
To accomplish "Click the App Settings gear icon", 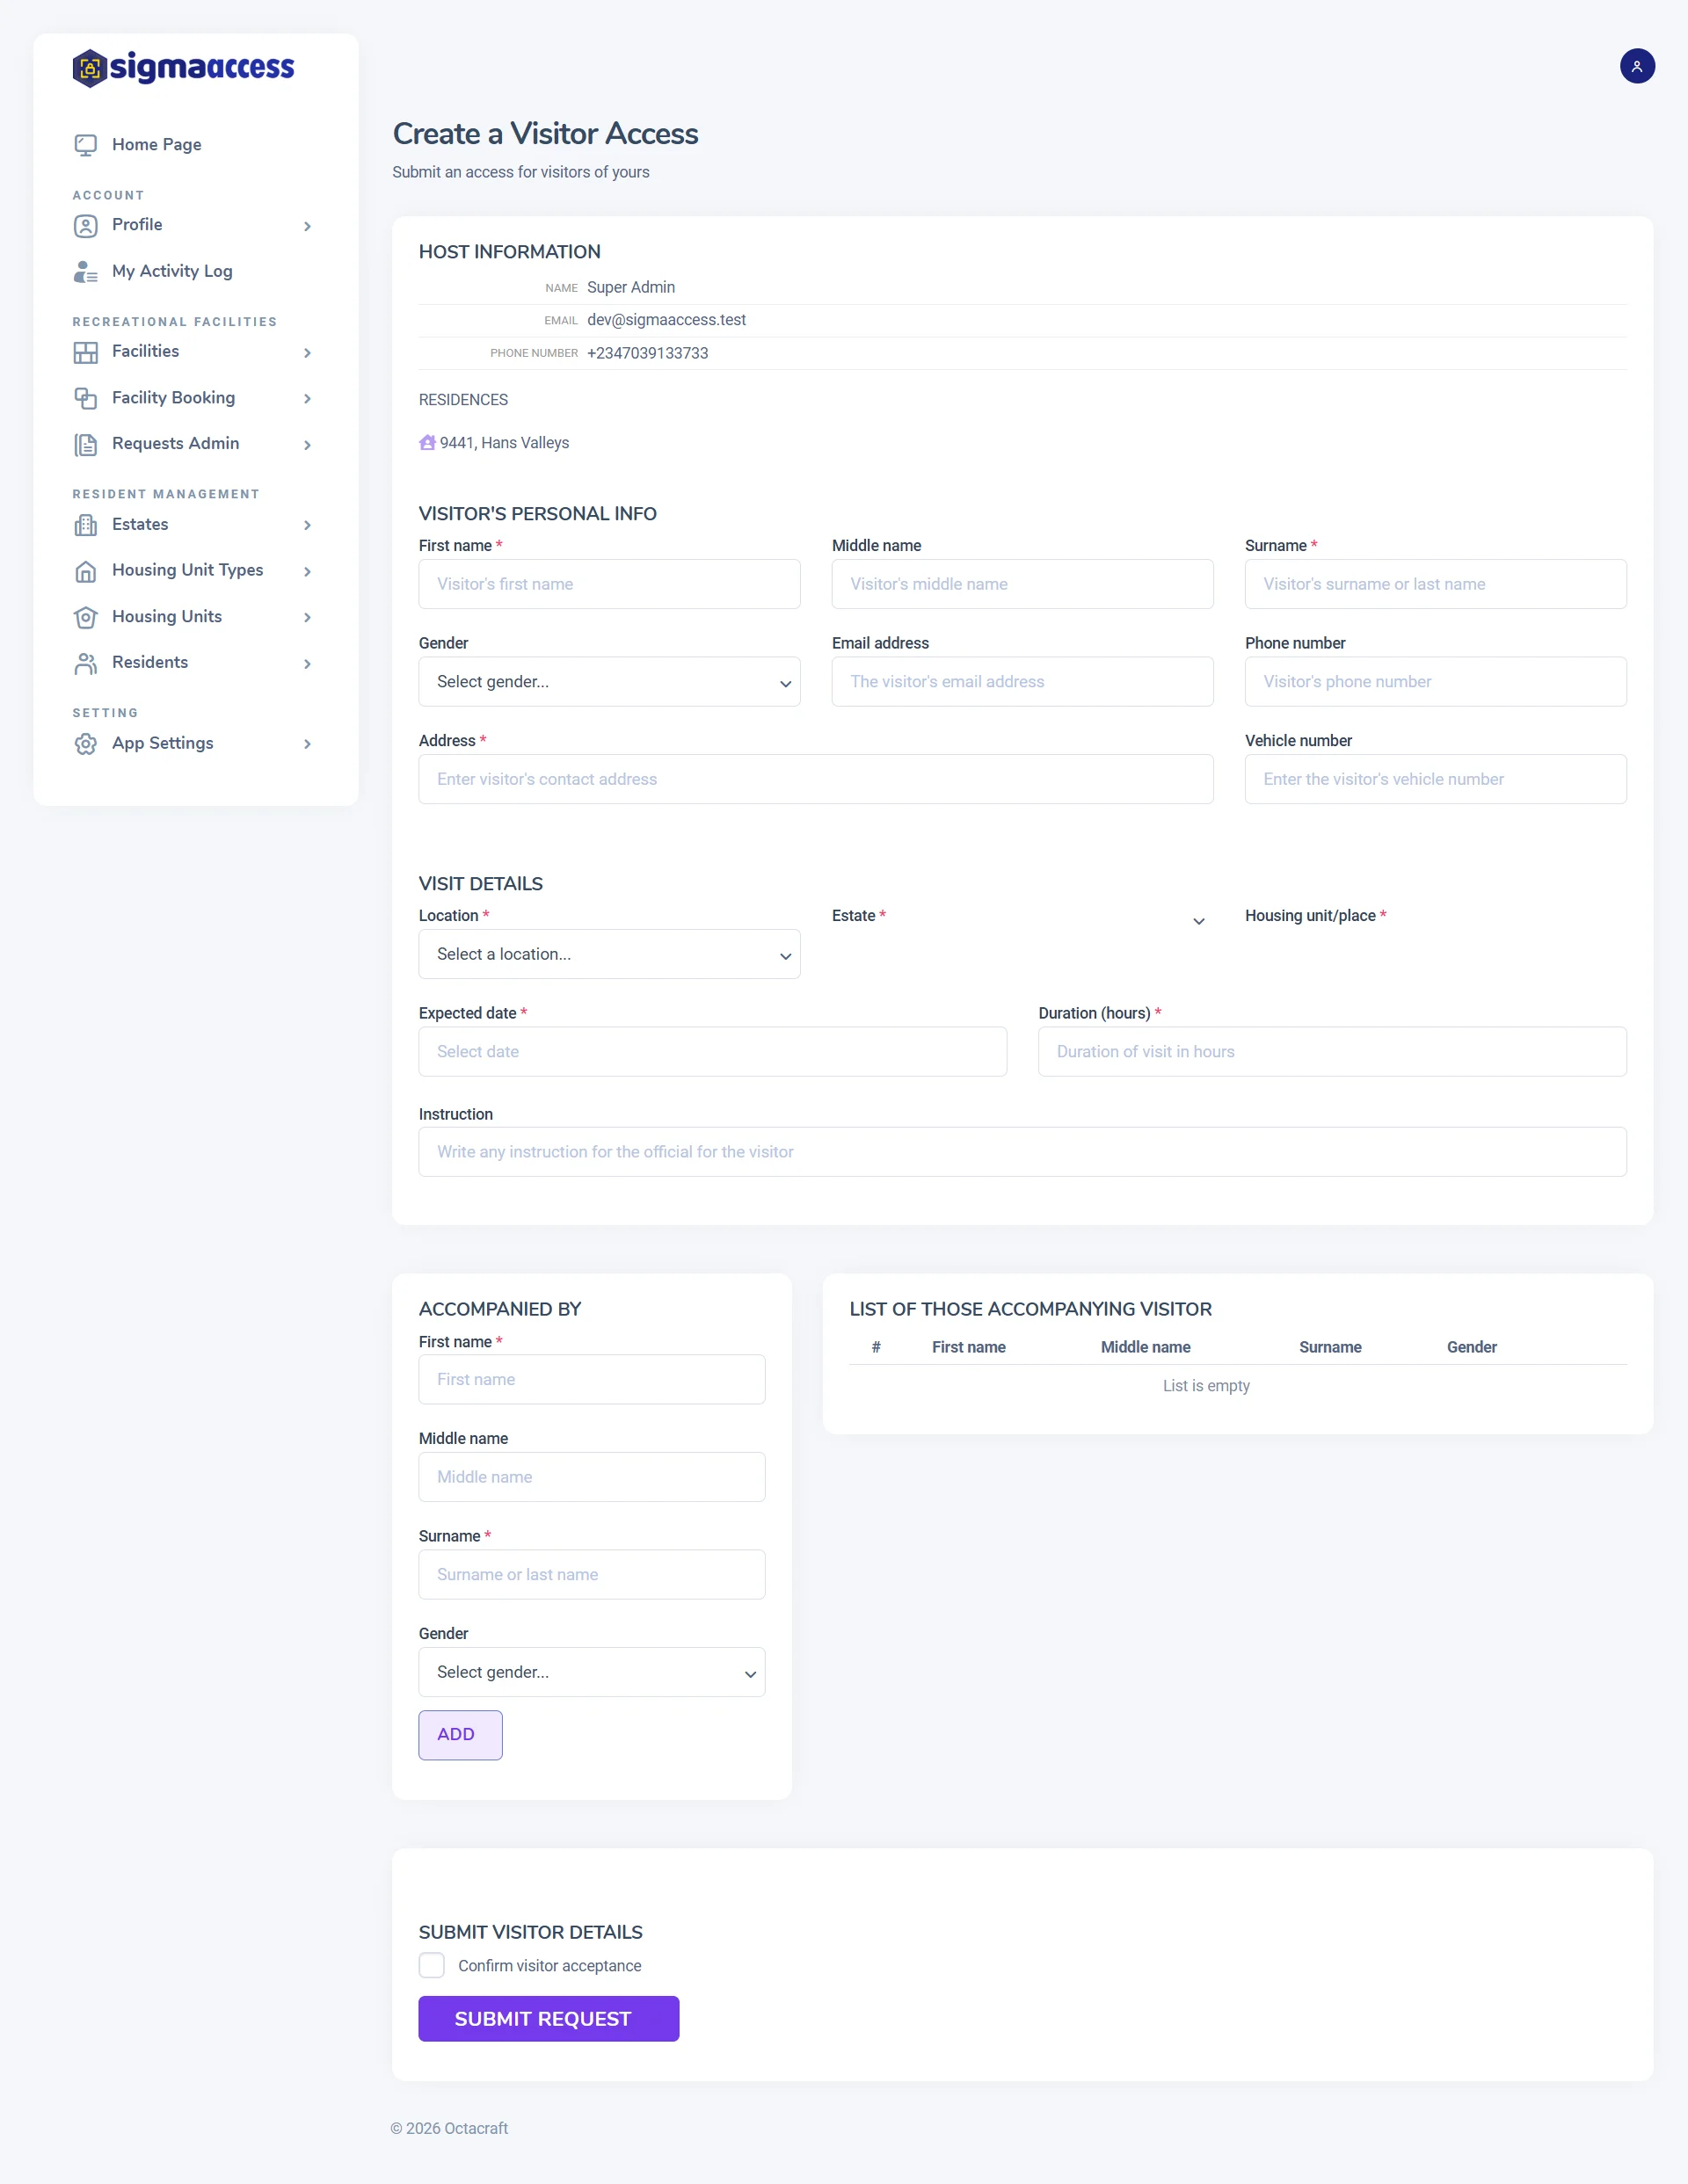I will click(x=86, y=744).
